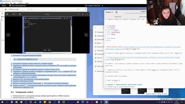
Task: Click 'chmod +x hello.sh' line in editor
Action: [x=113, y=80]
